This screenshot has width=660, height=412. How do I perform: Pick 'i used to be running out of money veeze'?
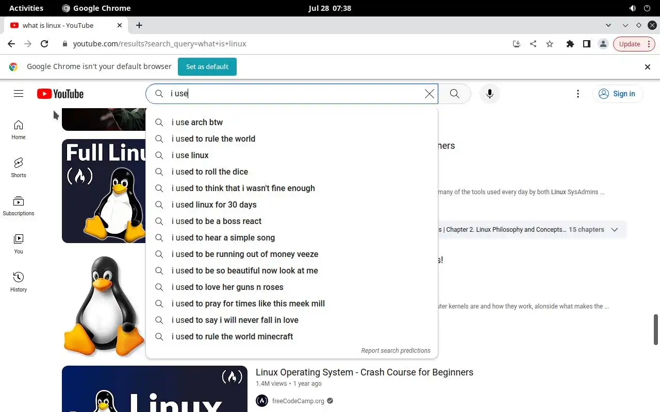(x=292, y=254)
